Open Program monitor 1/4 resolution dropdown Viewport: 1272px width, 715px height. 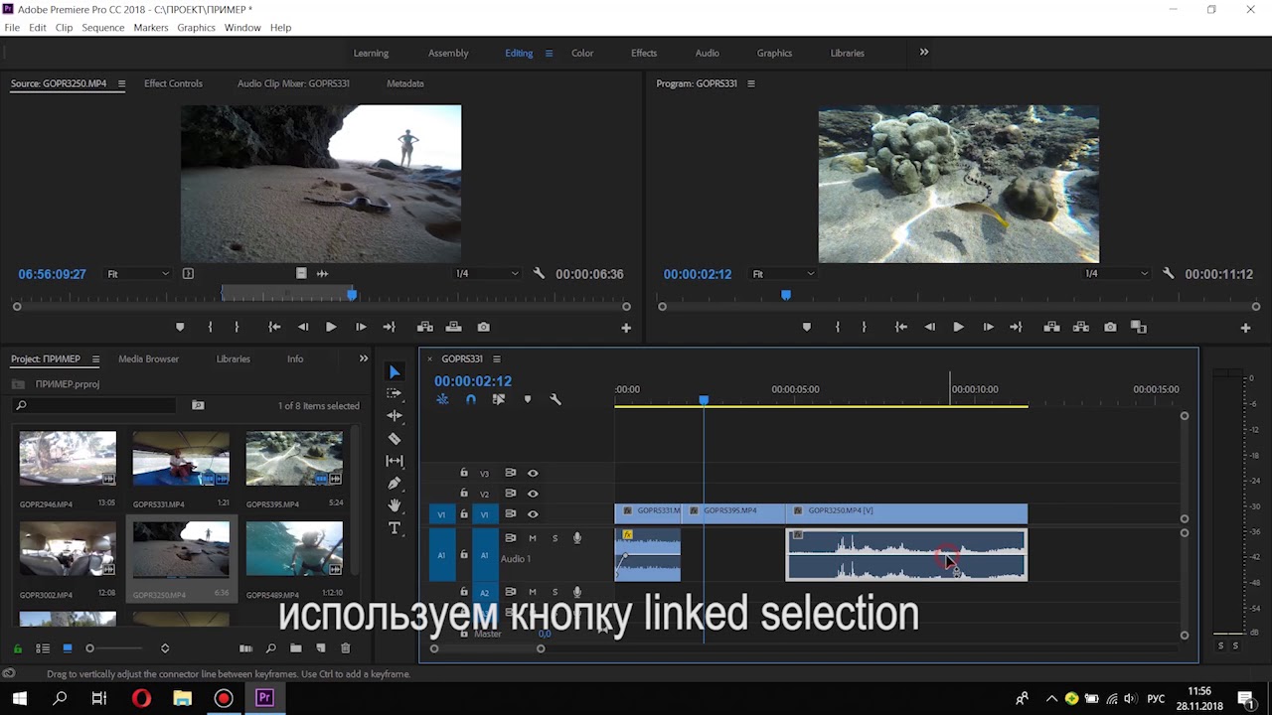coord(1116,274)
